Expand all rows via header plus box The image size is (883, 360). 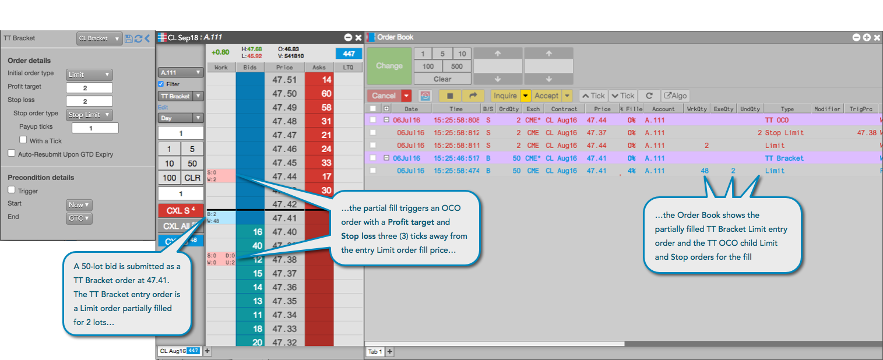click(386, 108)
